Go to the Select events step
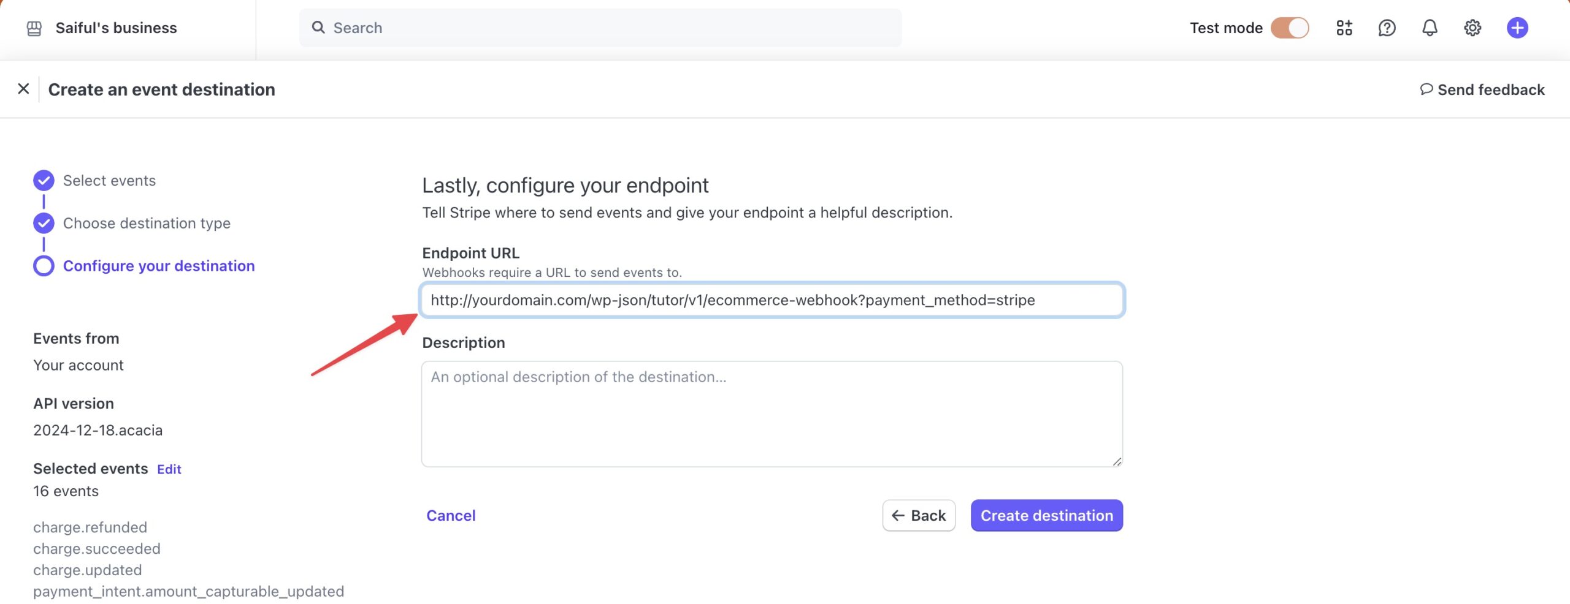 point(109,181)
